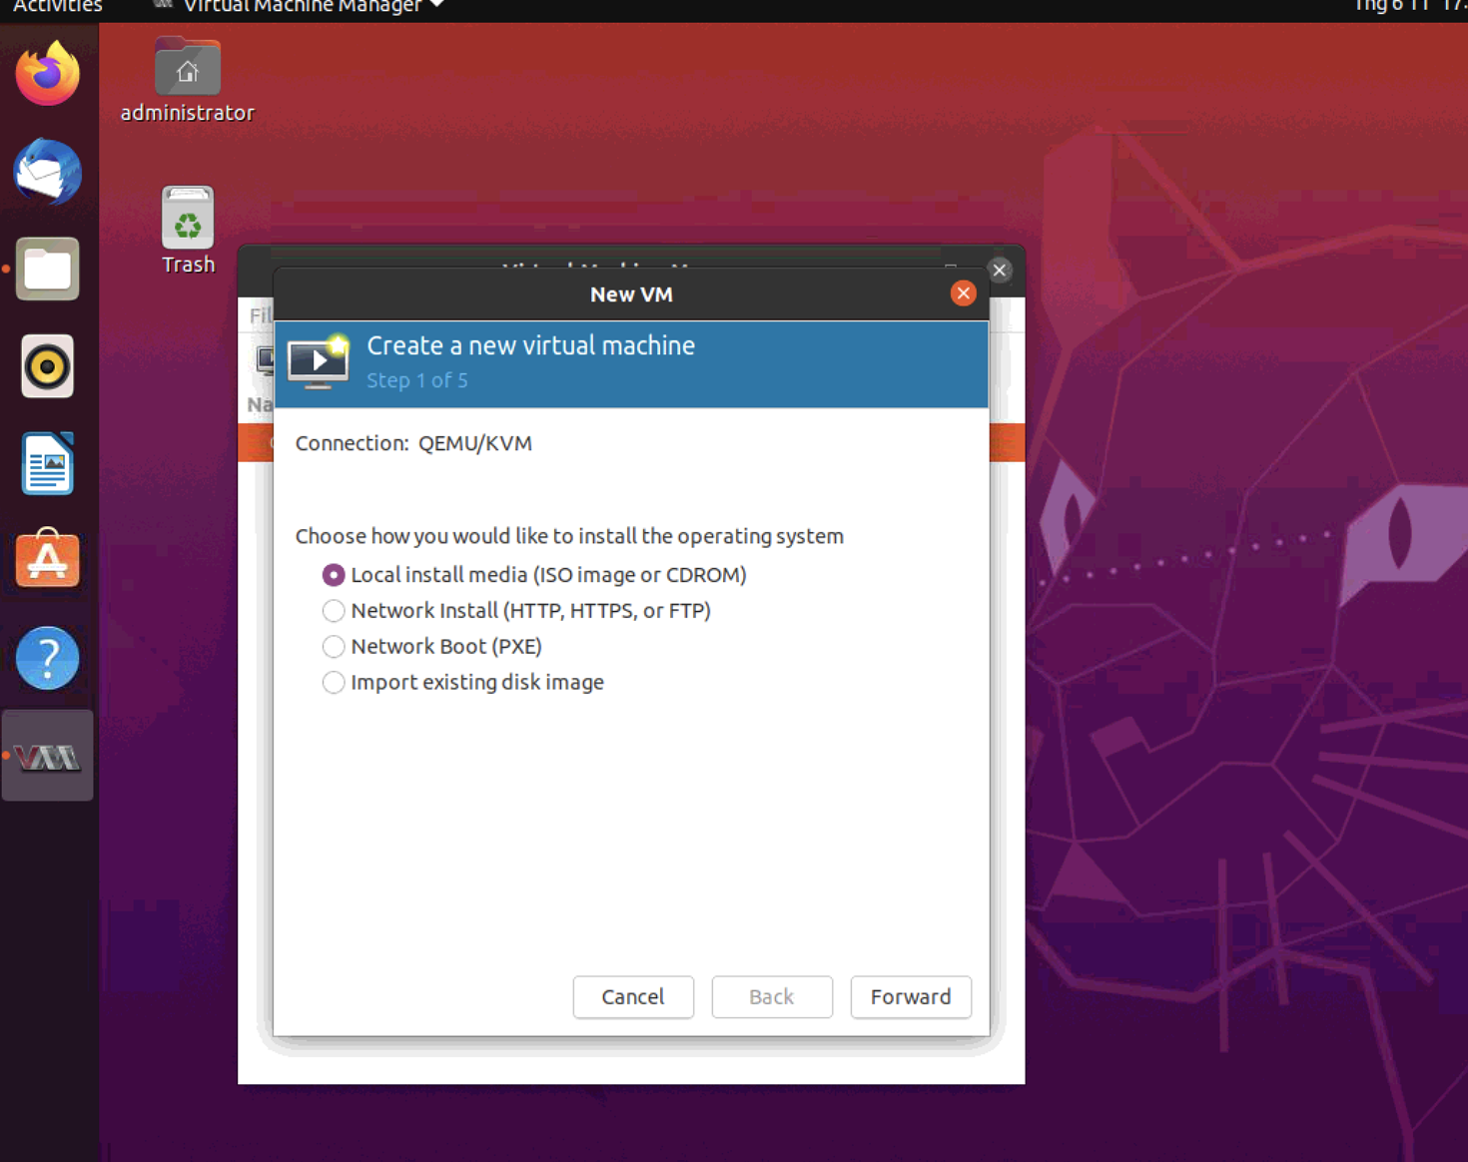Open Firefox from the dock
The width and height of the screenshot is (1468, 1162).
pos(47,73)
